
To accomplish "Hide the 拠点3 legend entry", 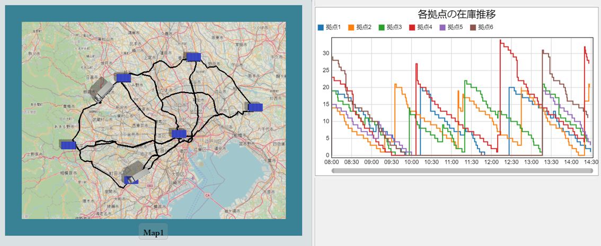I will pyautogui.click(x=394, y=27).
